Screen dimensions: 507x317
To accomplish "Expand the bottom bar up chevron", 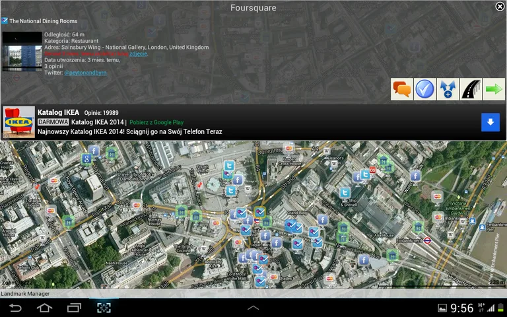I will pyautogui.click(x=253, y=308).
